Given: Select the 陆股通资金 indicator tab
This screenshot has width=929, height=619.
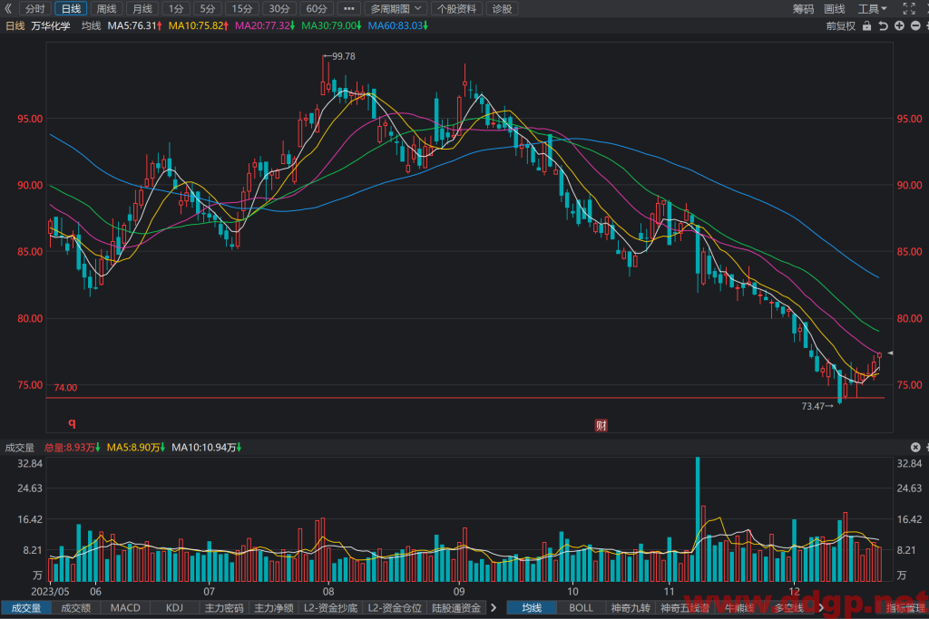Looking at the screenshot, I should [x=456, y=608].
